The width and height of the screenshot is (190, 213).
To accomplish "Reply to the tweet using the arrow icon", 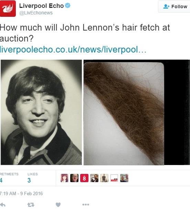I will click(3, 204).
